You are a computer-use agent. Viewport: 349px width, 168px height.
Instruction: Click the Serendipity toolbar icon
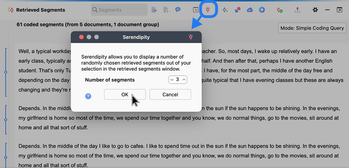pos(208,10)
